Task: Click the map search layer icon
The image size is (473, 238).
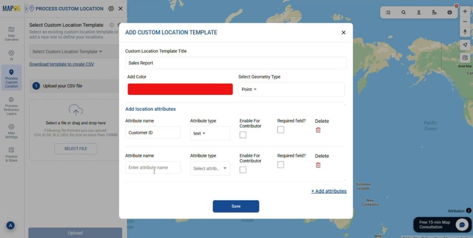Action: point(388,12)
